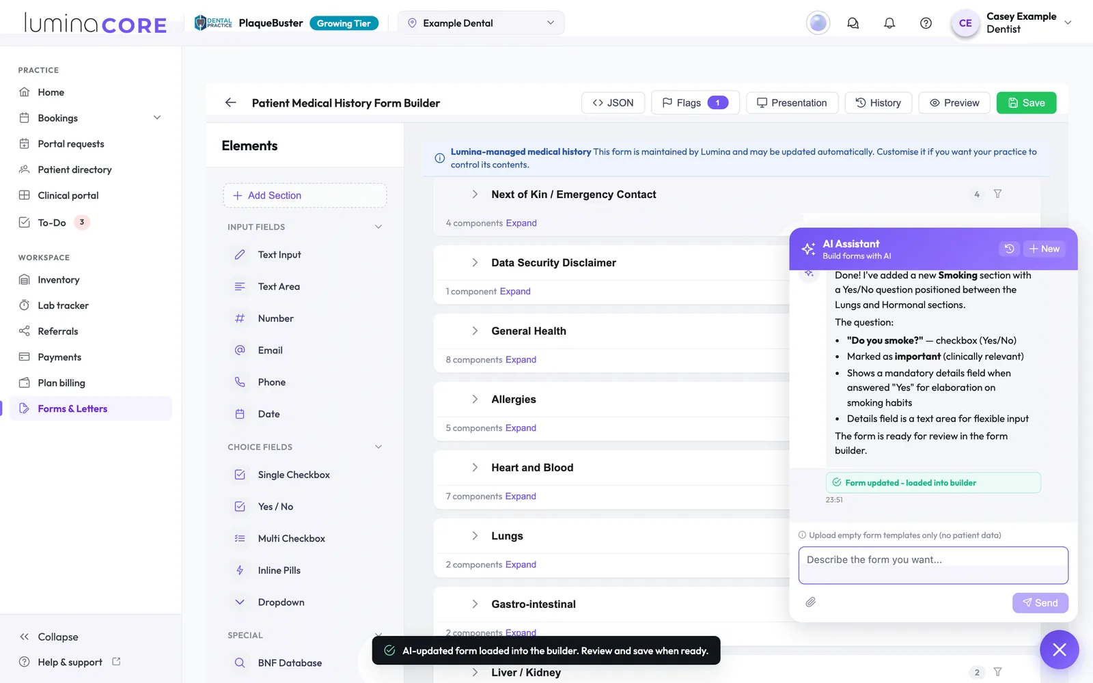Close the AI assistant floating button

point(1059,650)
